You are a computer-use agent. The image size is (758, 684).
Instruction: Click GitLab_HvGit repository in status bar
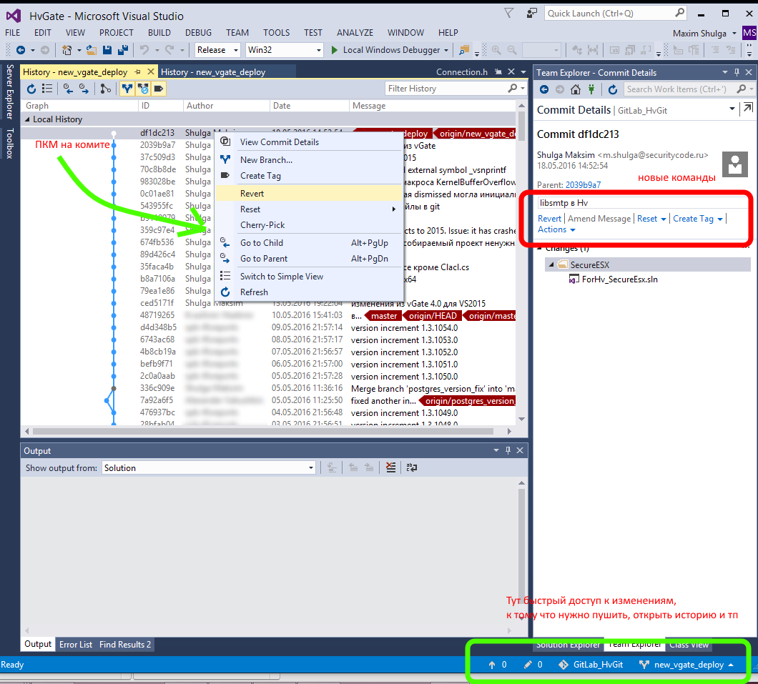pyautogui.click(x=591, y=665)
